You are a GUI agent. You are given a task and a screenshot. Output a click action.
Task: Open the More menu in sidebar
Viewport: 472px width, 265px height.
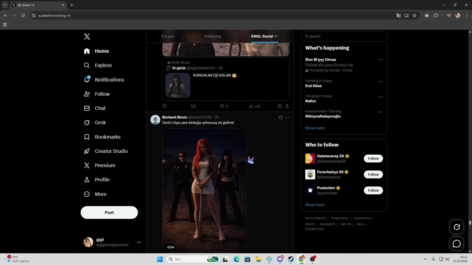(96, 194)
